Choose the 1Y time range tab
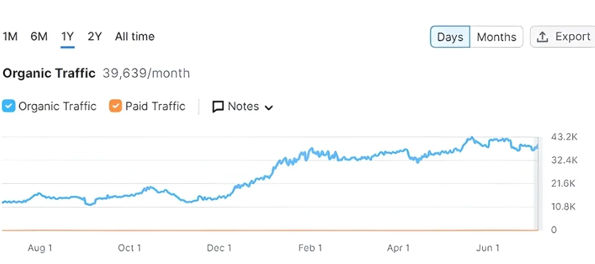This screenshot has width=595, height=264. [67, 36]
